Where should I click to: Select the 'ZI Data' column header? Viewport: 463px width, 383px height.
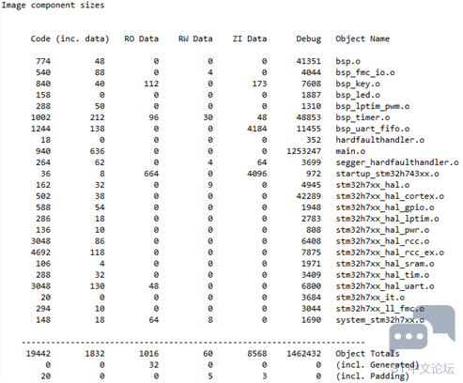click(250, 38)
